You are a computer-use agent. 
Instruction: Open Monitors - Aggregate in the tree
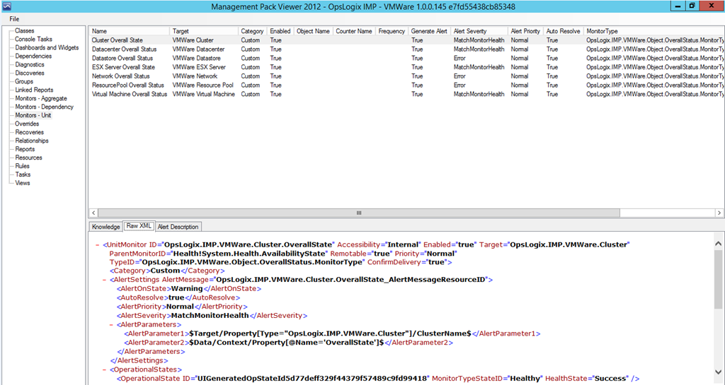click(x=41, y=98)
